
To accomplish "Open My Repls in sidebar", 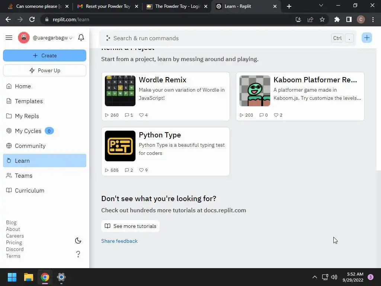I will (45, 116).
